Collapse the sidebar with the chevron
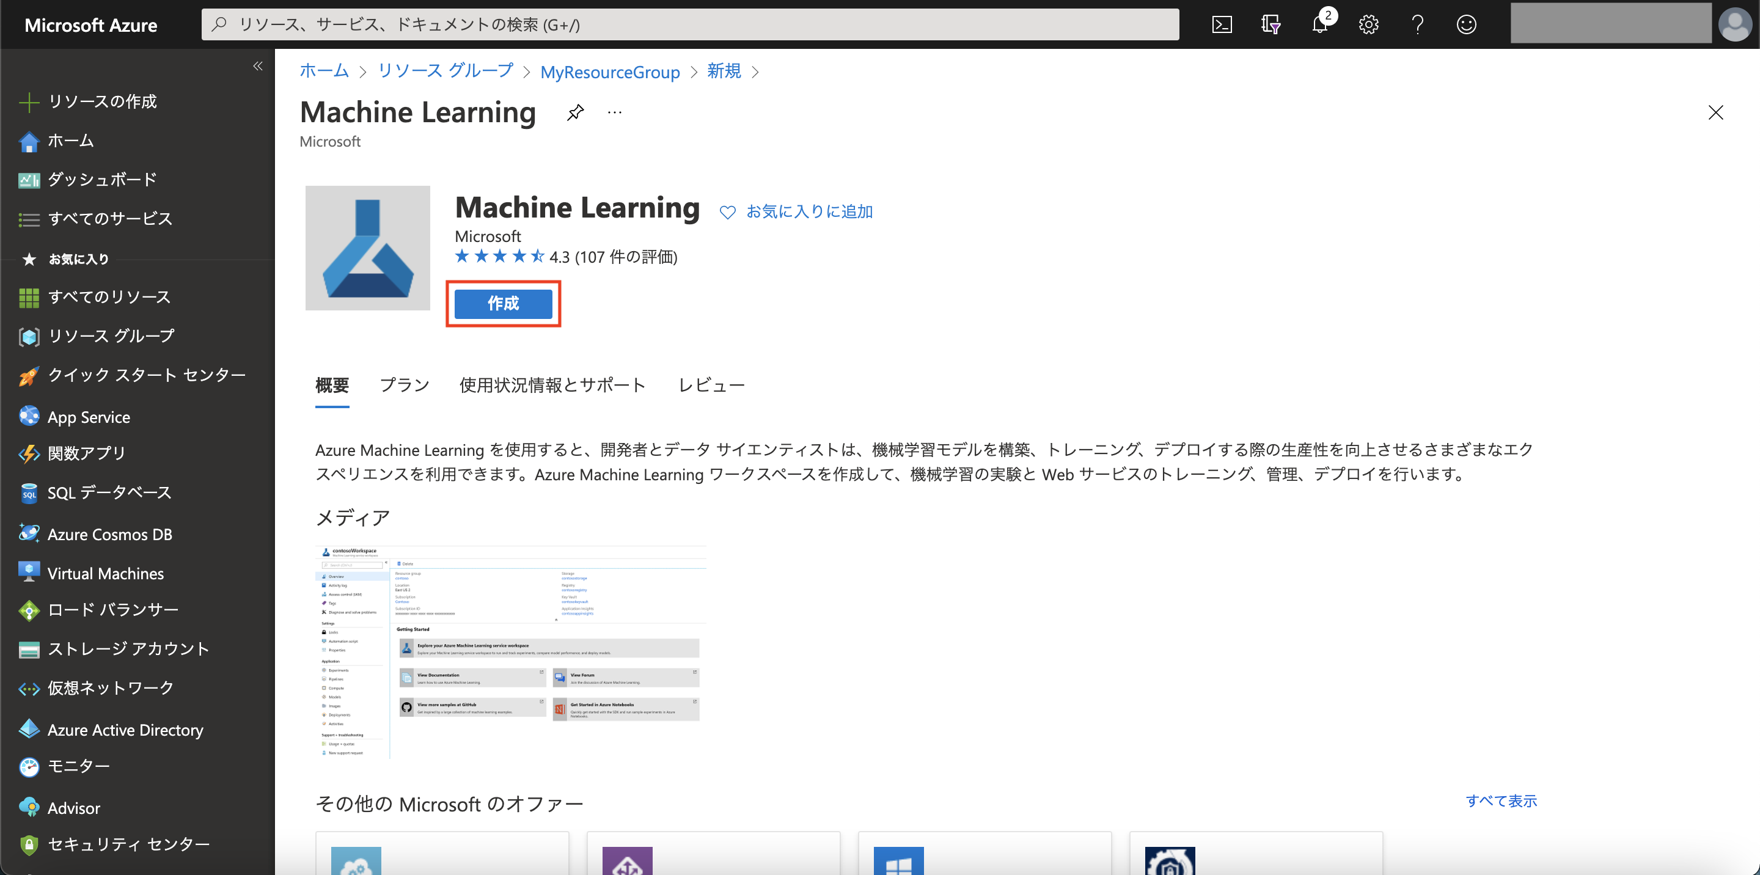The width and height of the screenshot is (1760, 875). coord(258,65)
